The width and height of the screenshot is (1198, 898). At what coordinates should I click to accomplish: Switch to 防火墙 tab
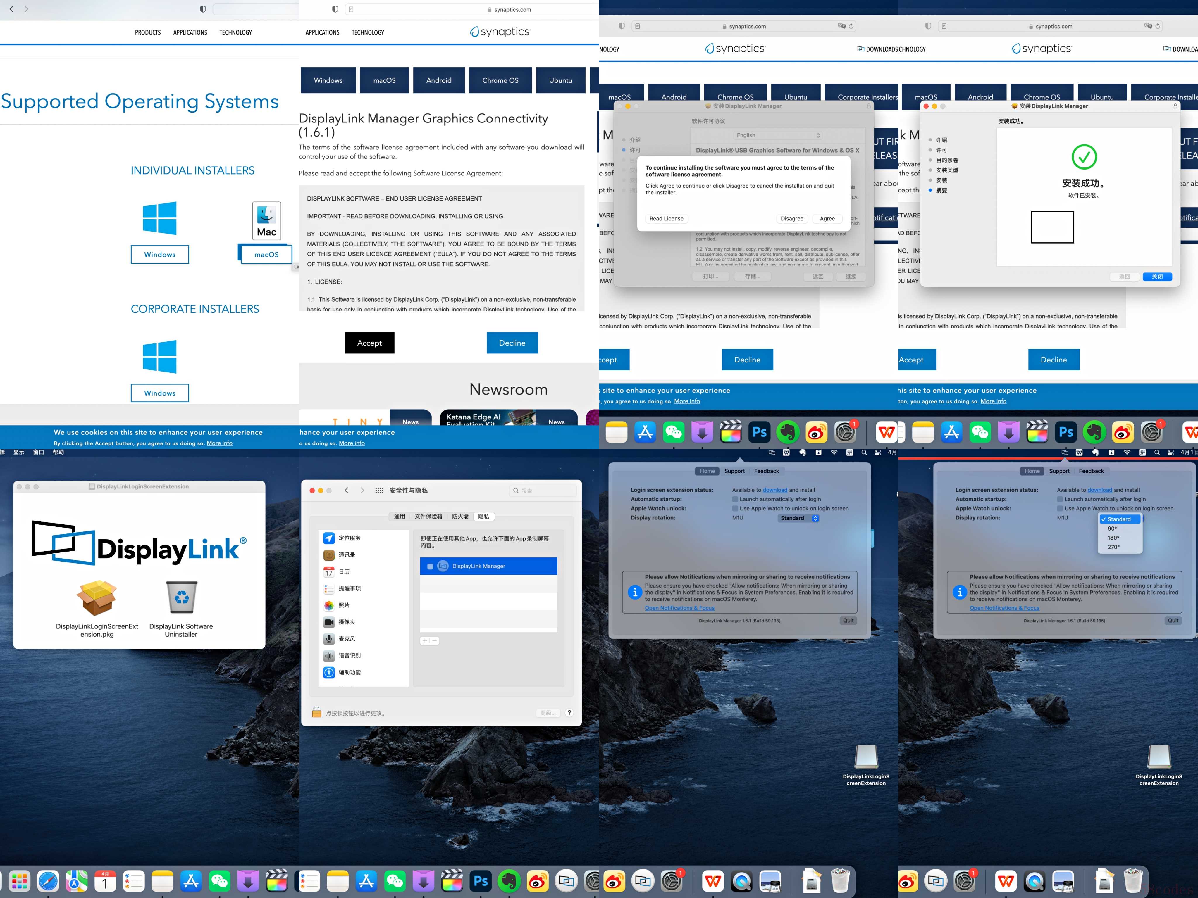pyautogui.click(x=460, y=517)
